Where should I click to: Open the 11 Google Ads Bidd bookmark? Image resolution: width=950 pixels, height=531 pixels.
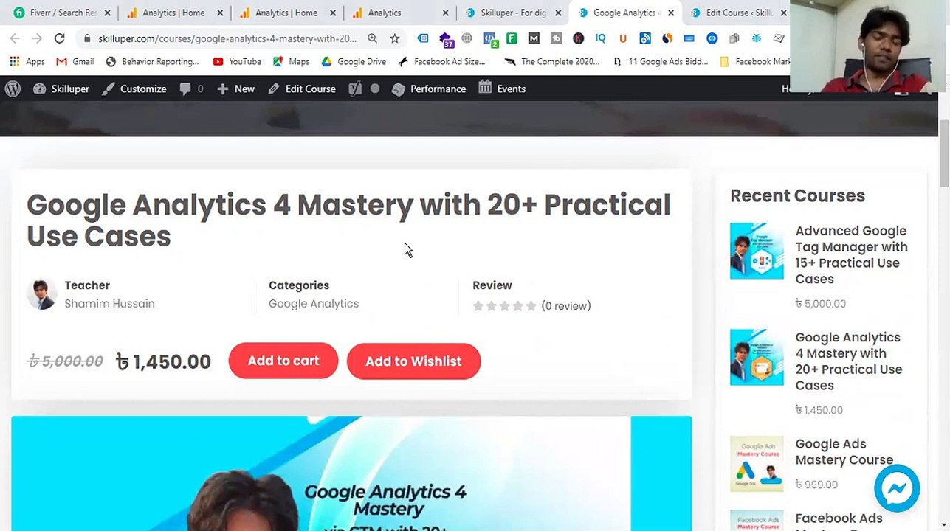click(661, 61)
